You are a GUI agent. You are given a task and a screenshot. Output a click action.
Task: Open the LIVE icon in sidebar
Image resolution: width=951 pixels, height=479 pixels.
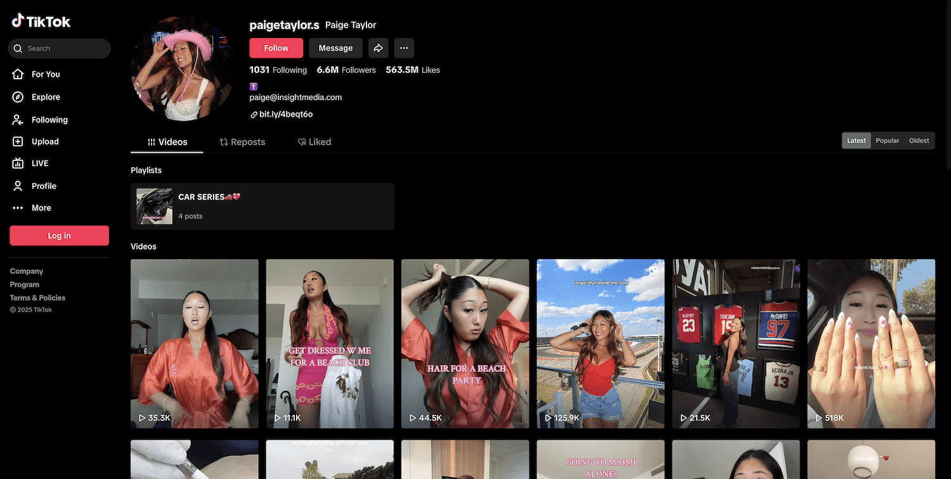click(18, 163)
